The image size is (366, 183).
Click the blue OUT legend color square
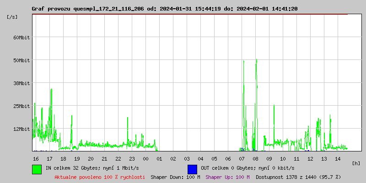tap(193, 169)
